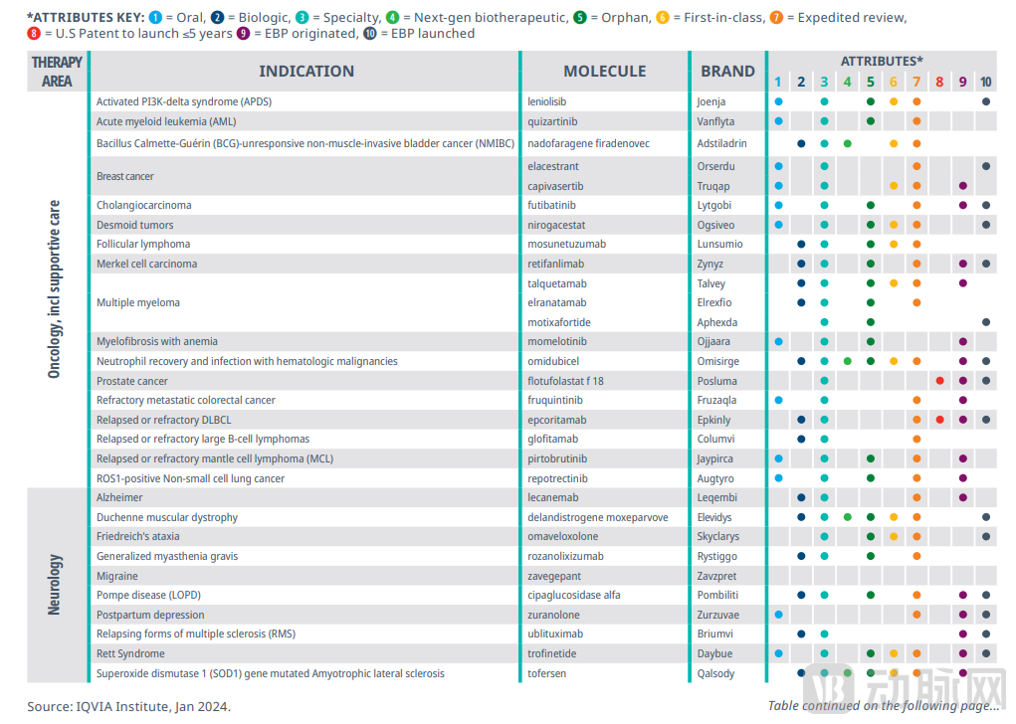The image size is (1016, 724).
Task: Click the green next-gen dot in the Adstiladrin row
Action: (848, 144)
